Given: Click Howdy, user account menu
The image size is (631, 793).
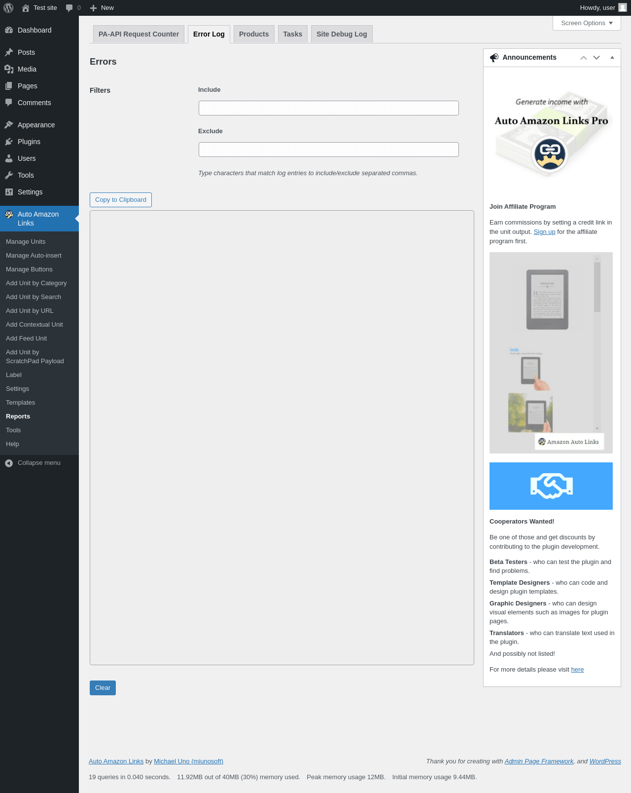Looking at the screenshot, I should [x=603, y=8].
